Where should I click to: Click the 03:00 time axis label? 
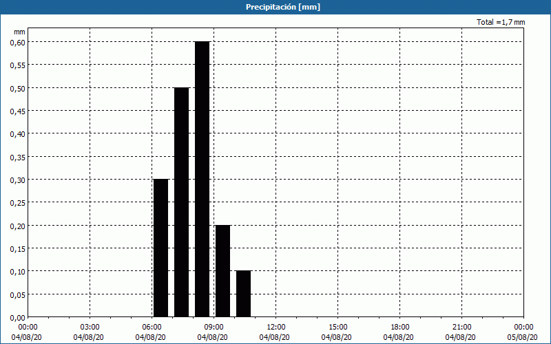click(90, 327)
